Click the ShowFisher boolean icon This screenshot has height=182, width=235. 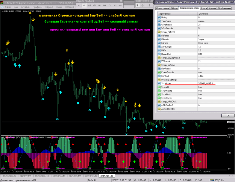pyautogui.click(x=159, y=98)
